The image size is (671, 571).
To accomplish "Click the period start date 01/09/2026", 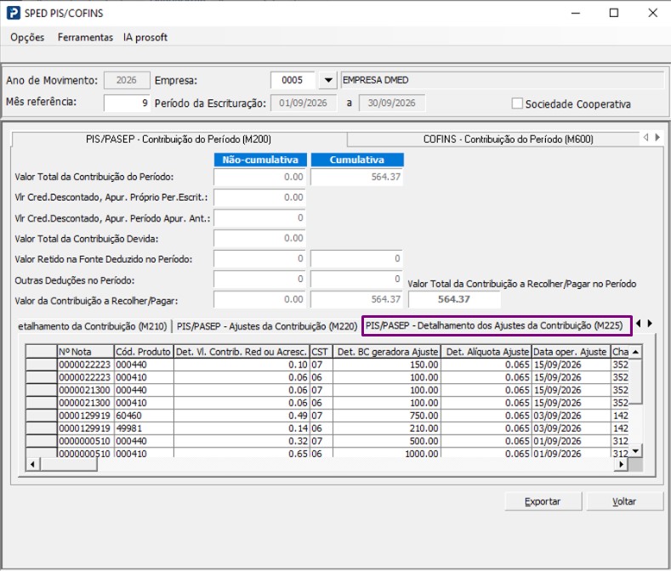I will 304,103.
